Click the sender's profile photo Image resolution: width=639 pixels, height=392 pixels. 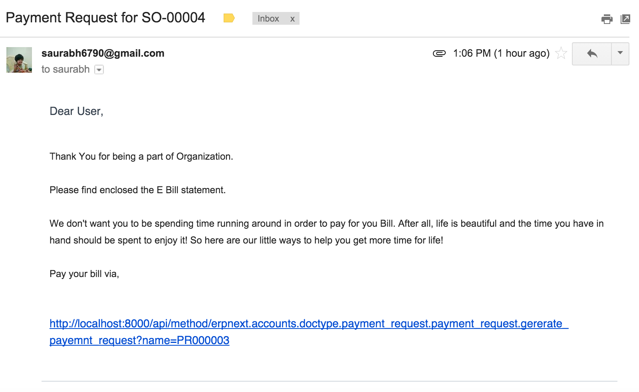[x=19, y=60]
